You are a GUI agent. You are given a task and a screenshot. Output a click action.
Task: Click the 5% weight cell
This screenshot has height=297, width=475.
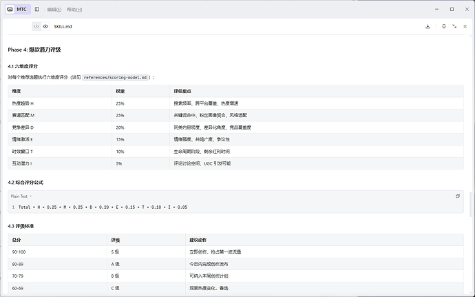coord(141,163)
